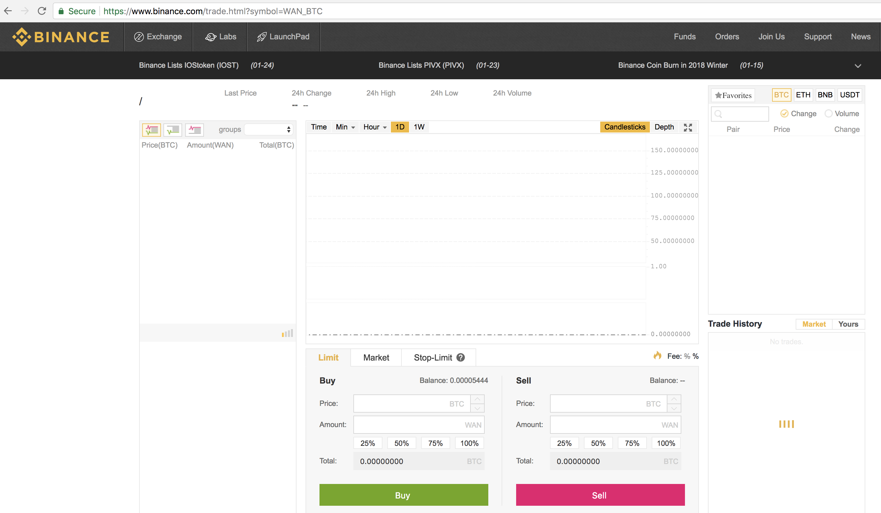881x513 pixels.
Task: Set Sell amount to 75%
Action: (x=632, y=443)
